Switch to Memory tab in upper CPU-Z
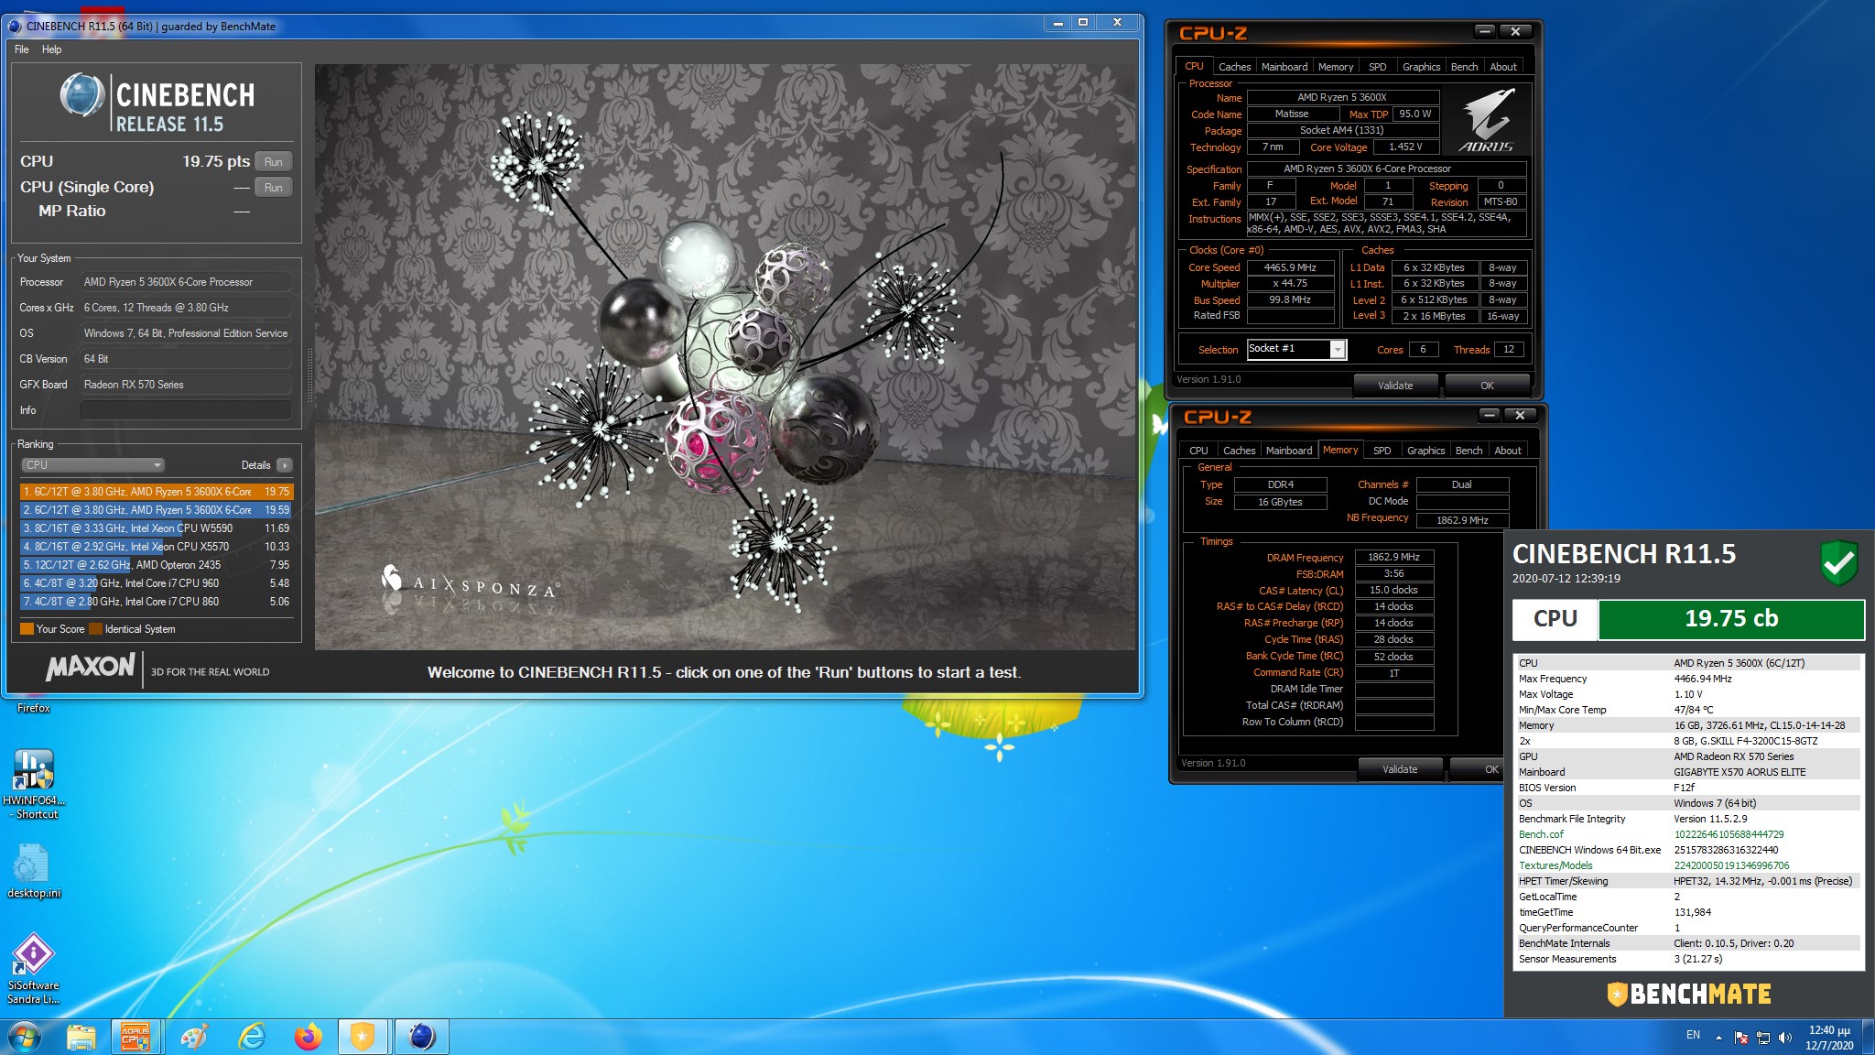The width and height of the screenshot is (1875, 1055). click(1335, 67)
